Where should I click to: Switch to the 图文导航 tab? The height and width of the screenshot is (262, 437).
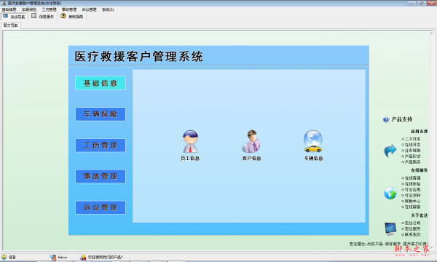[x=11, y=25]
